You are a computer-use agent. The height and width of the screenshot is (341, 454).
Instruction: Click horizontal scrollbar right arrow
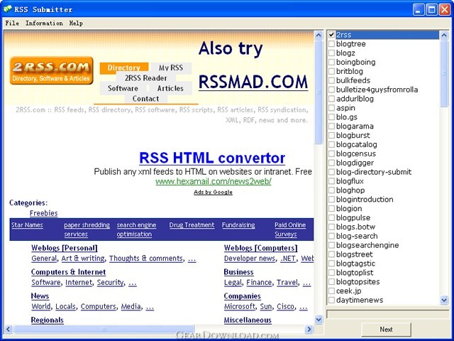pyautogui.click(x=309, y=329)
